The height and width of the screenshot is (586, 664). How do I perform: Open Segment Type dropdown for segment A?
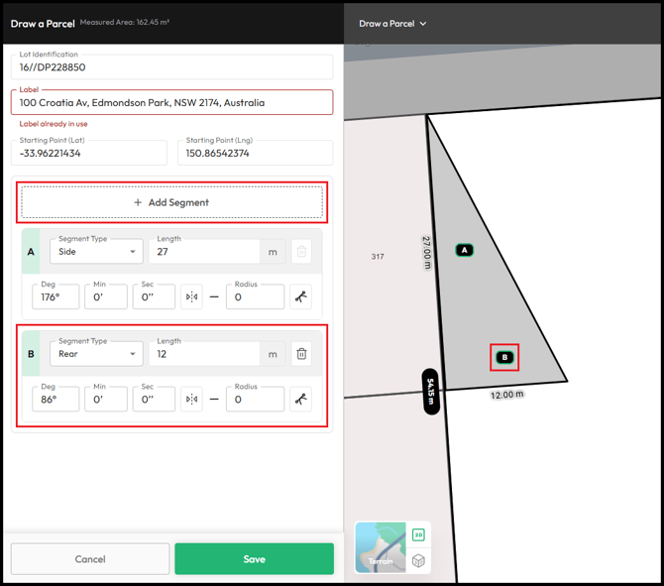(96, 252)
